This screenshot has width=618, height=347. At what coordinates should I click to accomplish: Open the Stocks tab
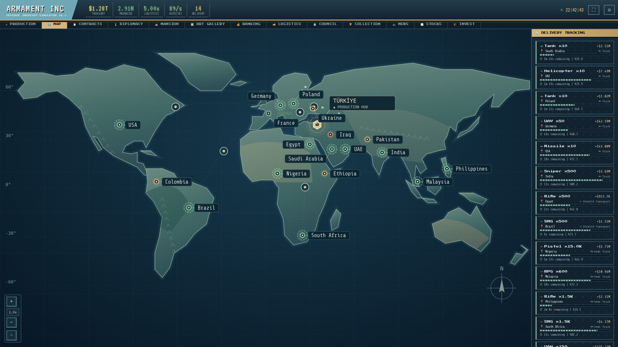(431, 24)
